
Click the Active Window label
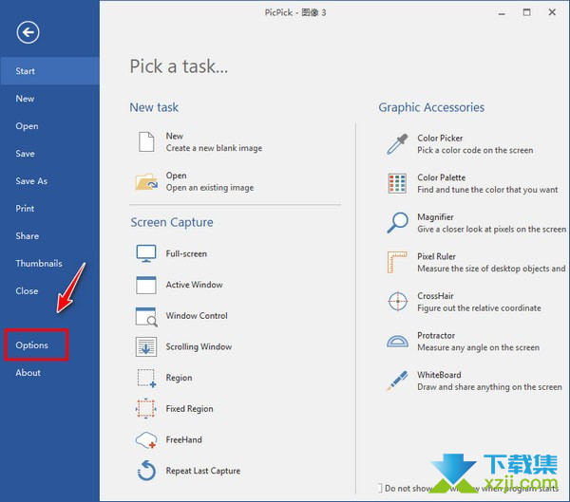pyautogui.click(x=194, y=285)
